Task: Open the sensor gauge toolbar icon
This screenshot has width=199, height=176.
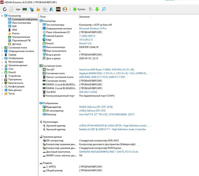Action: (x=65, y=9)
